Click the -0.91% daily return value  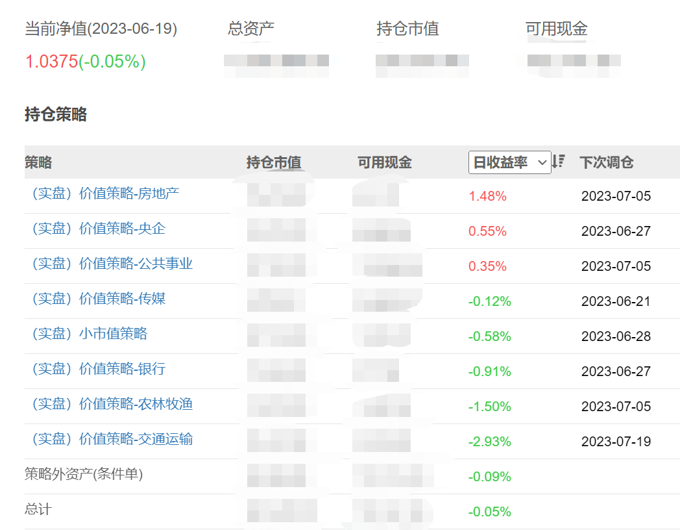pos(490,372)
